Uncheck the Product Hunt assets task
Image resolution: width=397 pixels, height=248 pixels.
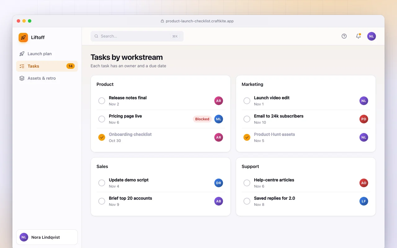pyautogui.click(x=247, y=137)
